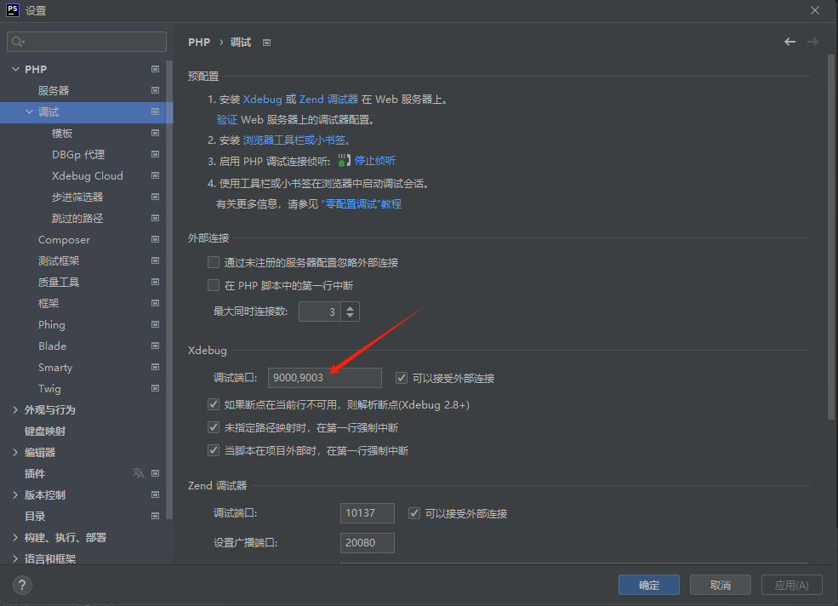Open 插件 settings page
This screenshot has width=838, height=606.
pyautogui.click(x=35, y=473)
